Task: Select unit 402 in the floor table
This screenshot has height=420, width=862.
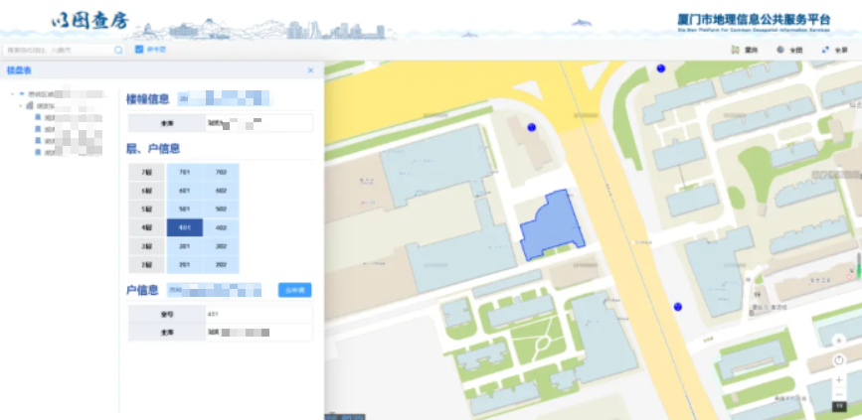Action: tap(221, 227)
